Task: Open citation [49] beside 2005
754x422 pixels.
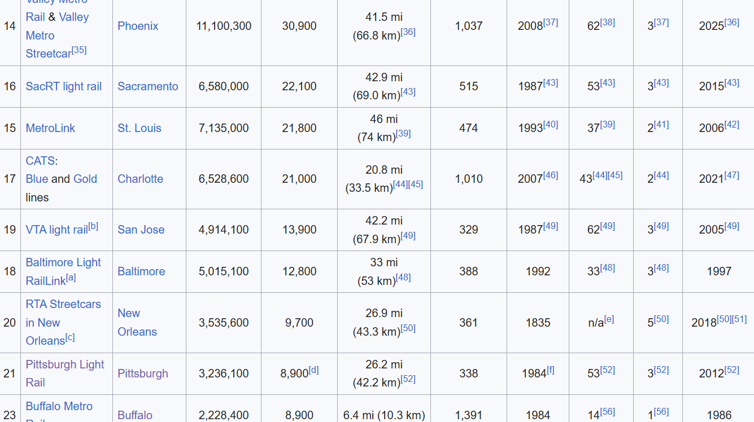Action: coord(731,226)
